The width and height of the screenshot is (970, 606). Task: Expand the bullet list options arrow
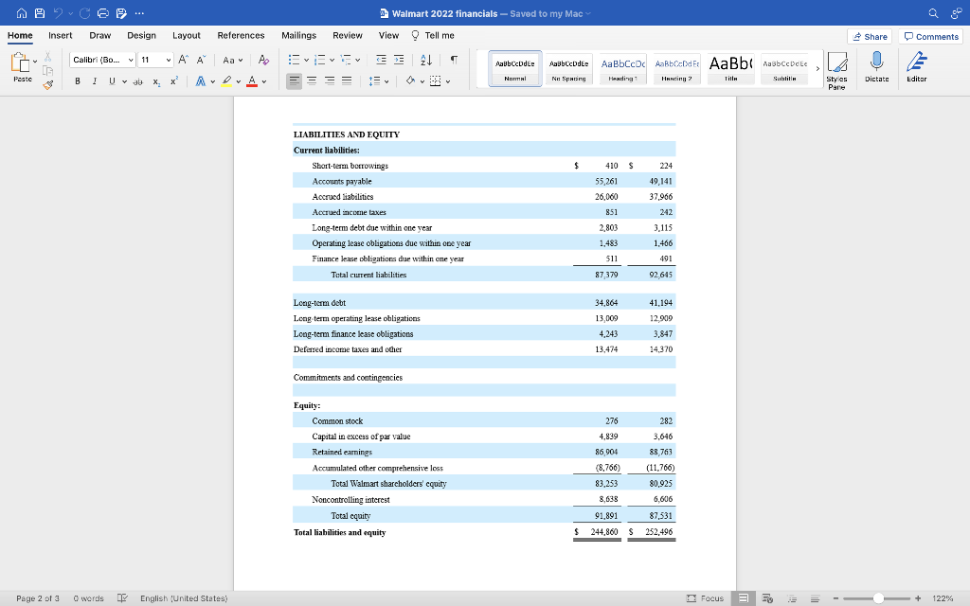point(306,60)
